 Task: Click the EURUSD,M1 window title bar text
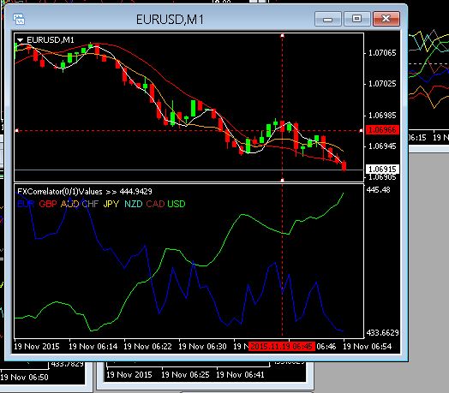(170, 20)
